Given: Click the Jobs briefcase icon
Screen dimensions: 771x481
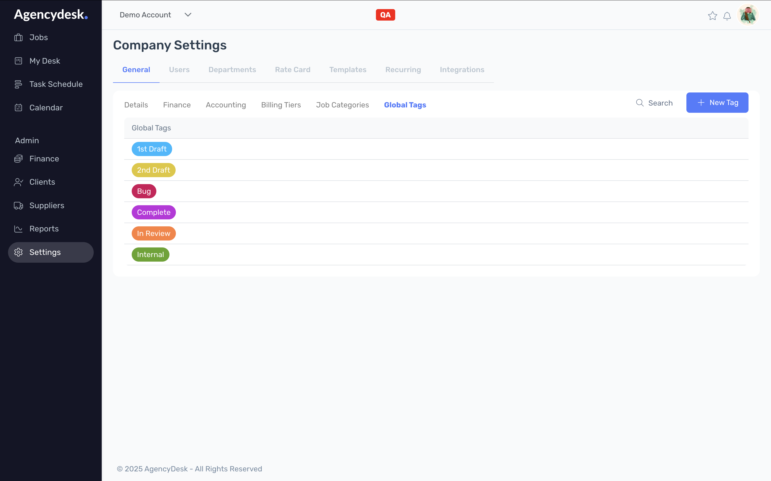Looking at the screenshot, I should pyautogui.click(x=18, y=37).
